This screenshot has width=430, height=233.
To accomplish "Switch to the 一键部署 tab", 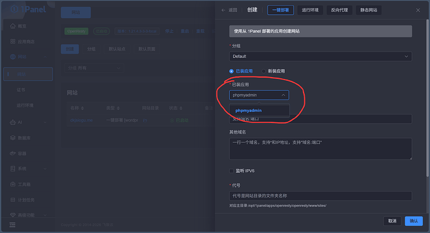I will 280,10.
